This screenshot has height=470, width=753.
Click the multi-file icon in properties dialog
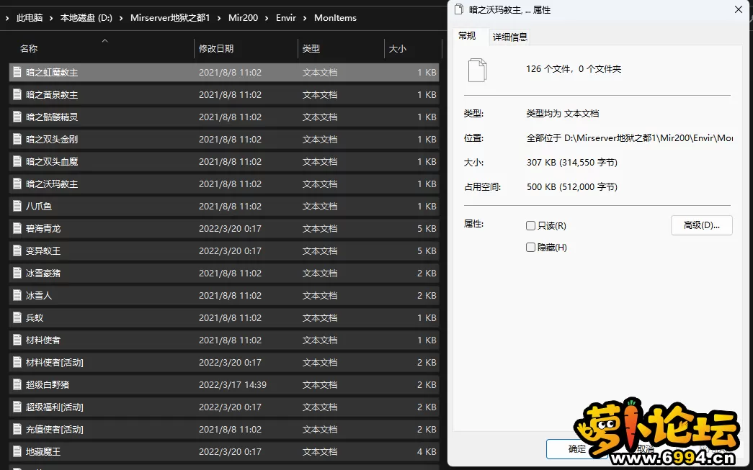click(478, 70)
